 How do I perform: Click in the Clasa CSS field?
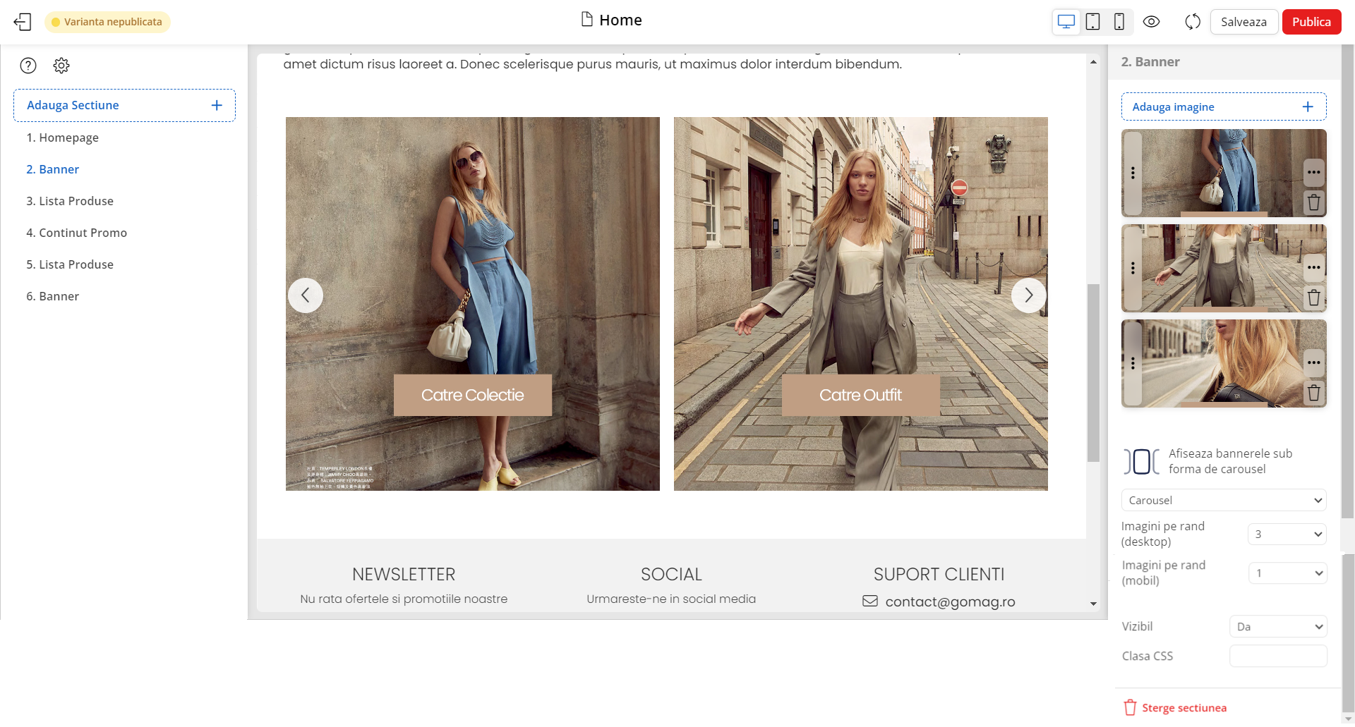(1277, 656)
